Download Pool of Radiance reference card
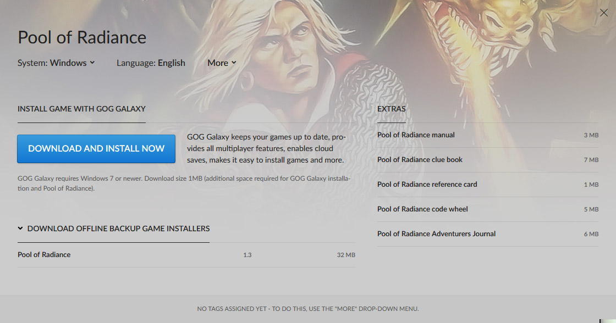Viewport: 616px width, 323px height. pyautogui.click(x=487, y=185)
